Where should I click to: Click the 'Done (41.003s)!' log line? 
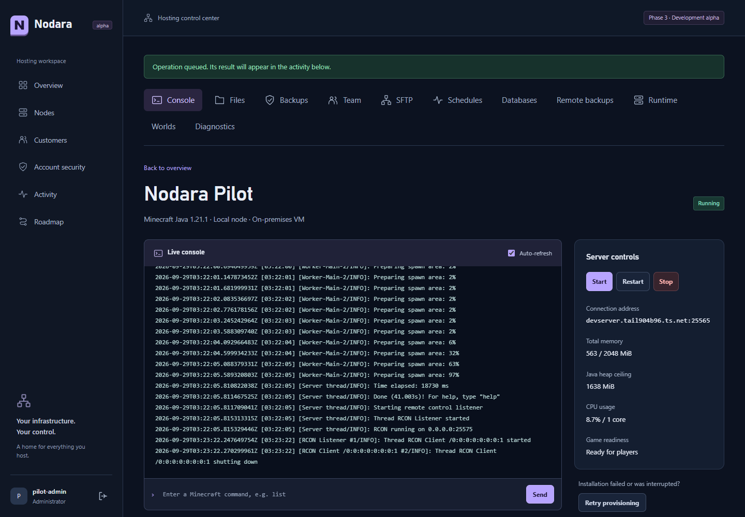[327, 397]
